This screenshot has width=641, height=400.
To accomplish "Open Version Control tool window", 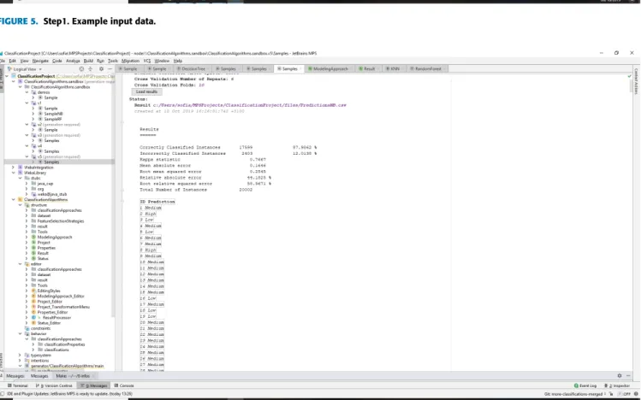I will tap(54, 385).
